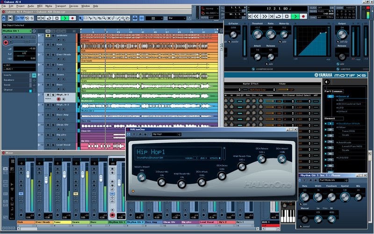Select the Play speaker tool
The image size is (374, 234).
(123, 18)
